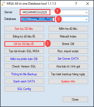Click the Close button at bottom
This screenshot has width=94, height=107.
tap(75, 100)
